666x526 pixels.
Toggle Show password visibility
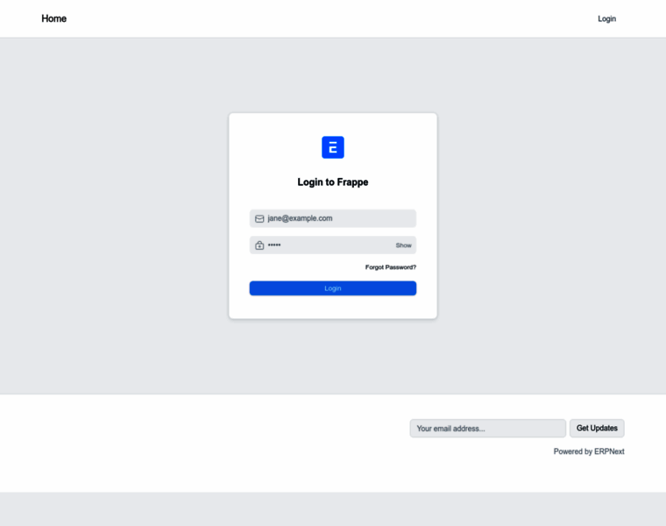tap(403, 245)
